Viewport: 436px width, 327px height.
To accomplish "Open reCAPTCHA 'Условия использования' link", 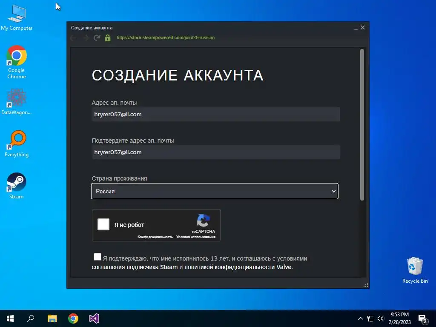I will click(x=196, y=237).
